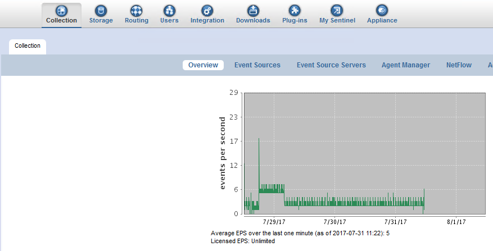Open the Storage section icon

(101, 11)
